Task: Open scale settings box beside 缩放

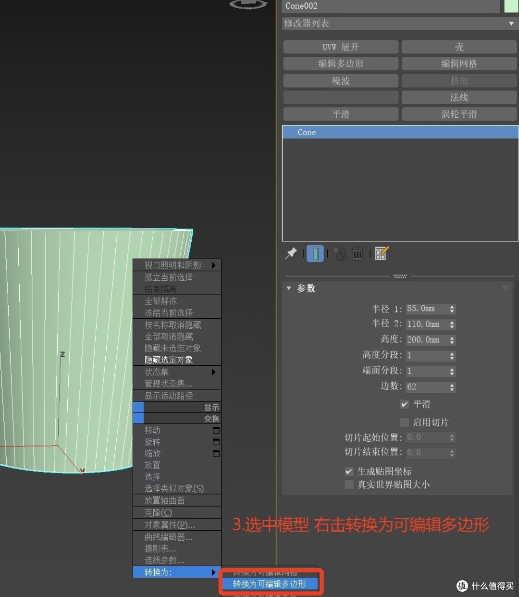Action: (x=216, y=453)
